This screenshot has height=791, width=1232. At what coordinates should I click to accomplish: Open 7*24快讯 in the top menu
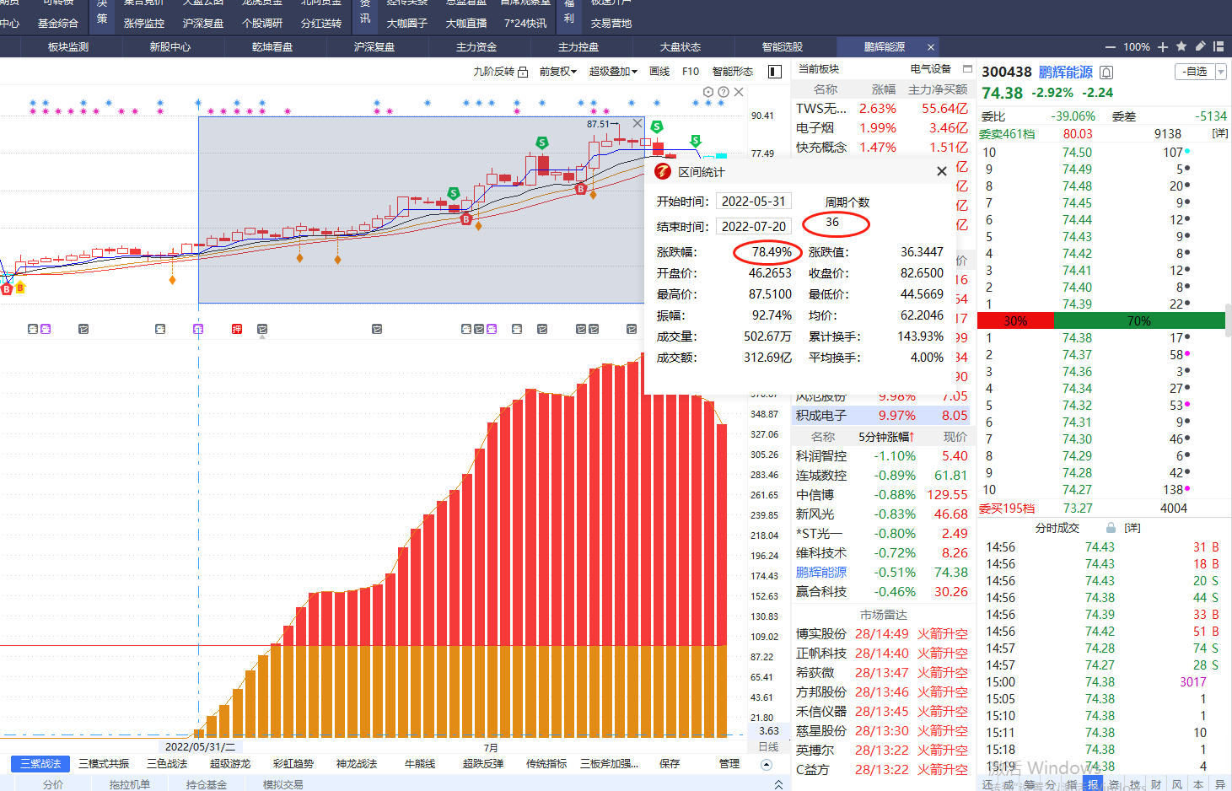coord(525,24)
